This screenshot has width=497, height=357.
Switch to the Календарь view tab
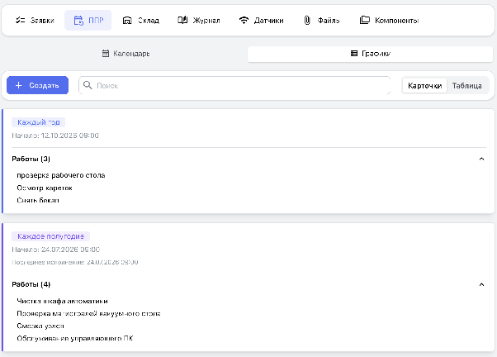tap(125, 54)
